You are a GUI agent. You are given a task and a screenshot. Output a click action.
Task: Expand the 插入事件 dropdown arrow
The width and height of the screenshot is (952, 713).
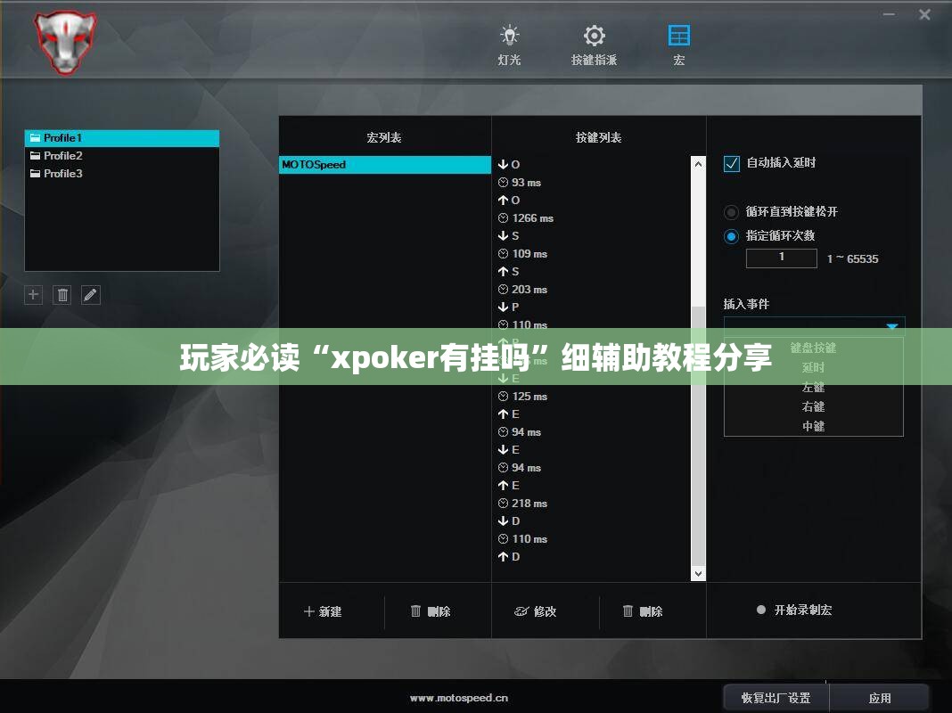coord(892,326)
